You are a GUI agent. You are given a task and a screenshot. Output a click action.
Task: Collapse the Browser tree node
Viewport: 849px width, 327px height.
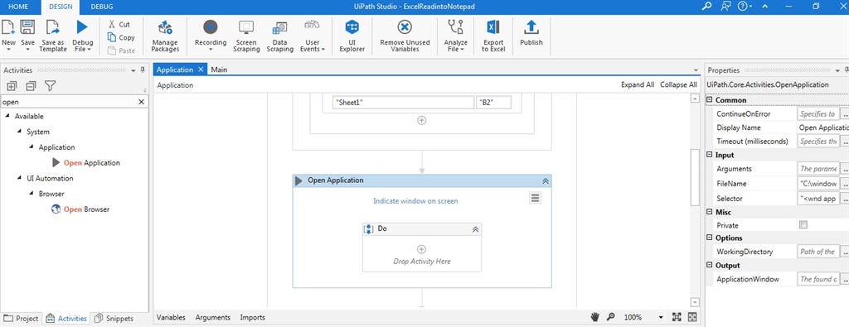point(32,194)
